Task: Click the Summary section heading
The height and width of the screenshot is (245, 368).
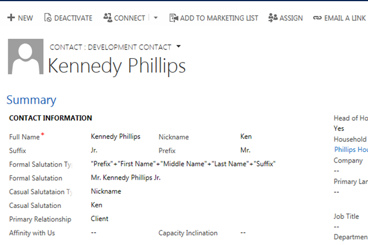Action: click(x=31, y=100)
